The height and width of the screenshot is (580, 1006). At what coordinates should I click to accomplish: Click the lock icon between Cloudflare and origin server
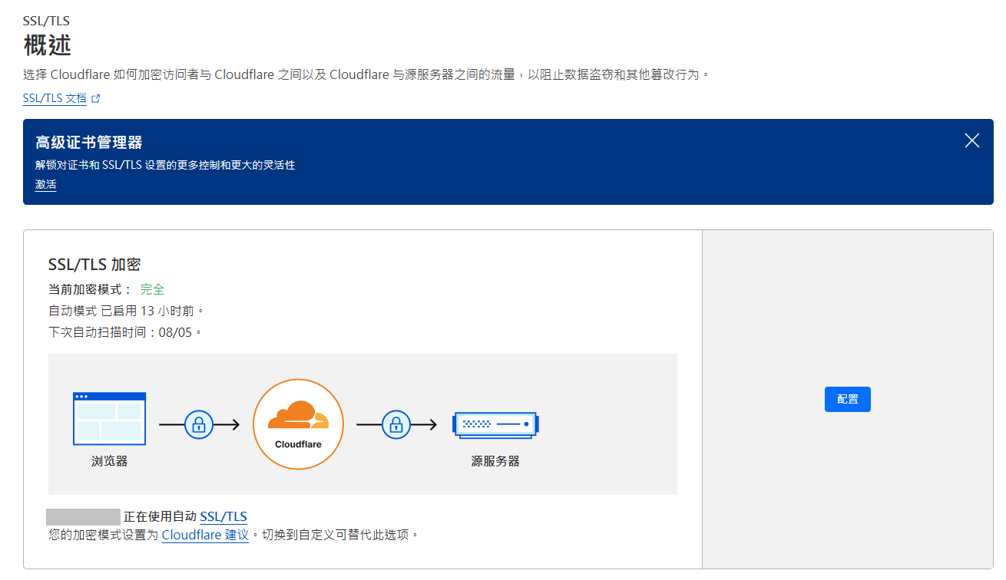(x=396, y=423)
